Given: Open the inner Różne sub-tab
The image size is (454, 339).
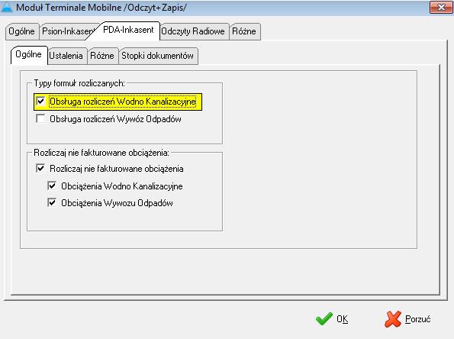Looking at the screenshot, I should (x=102, y=56).
